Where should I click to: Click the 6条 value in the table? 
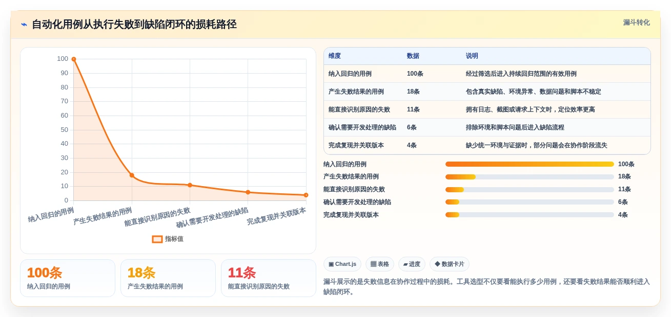[412, 127]
